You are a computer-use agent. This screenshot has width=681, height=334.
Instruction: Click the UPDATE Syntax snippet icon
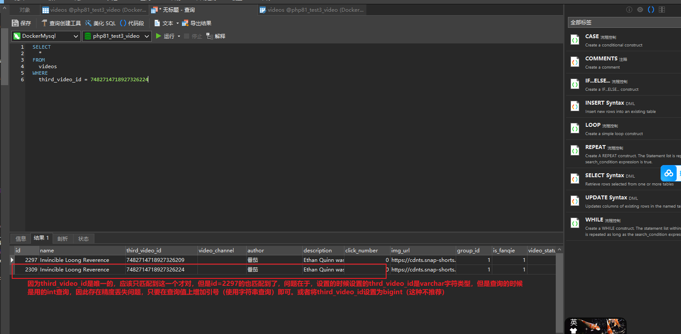pyautogui.click(x=575, y=201)
